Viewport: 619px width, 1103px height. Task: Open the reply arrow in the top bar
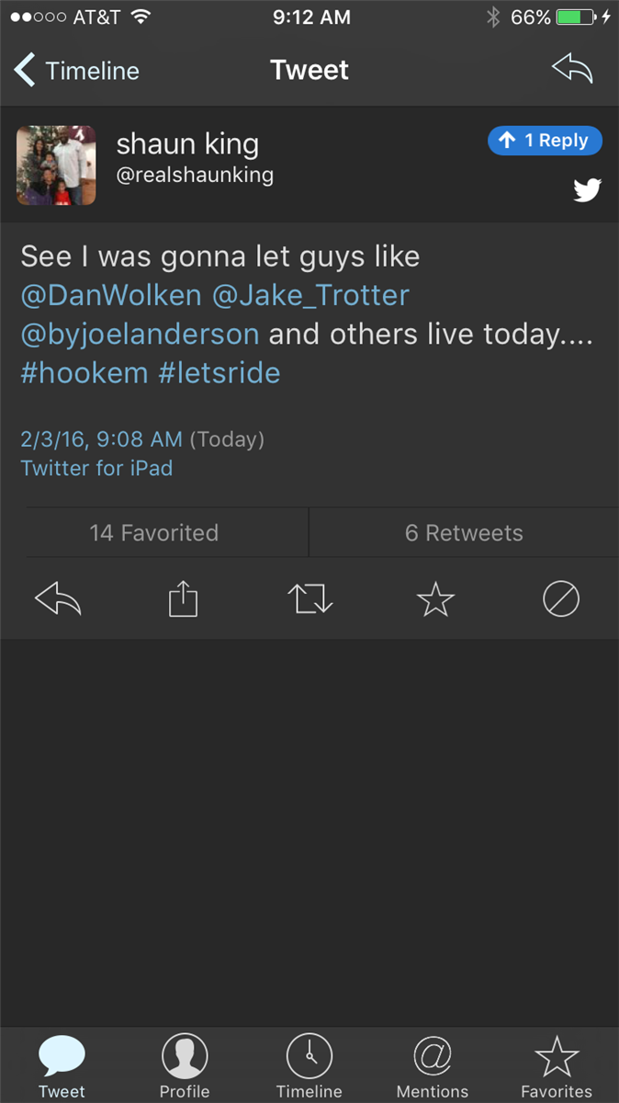coord(571,69)
